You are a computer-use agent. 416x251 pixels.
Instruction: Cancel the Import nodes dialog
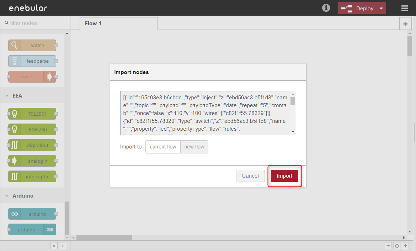click(250, 176)
